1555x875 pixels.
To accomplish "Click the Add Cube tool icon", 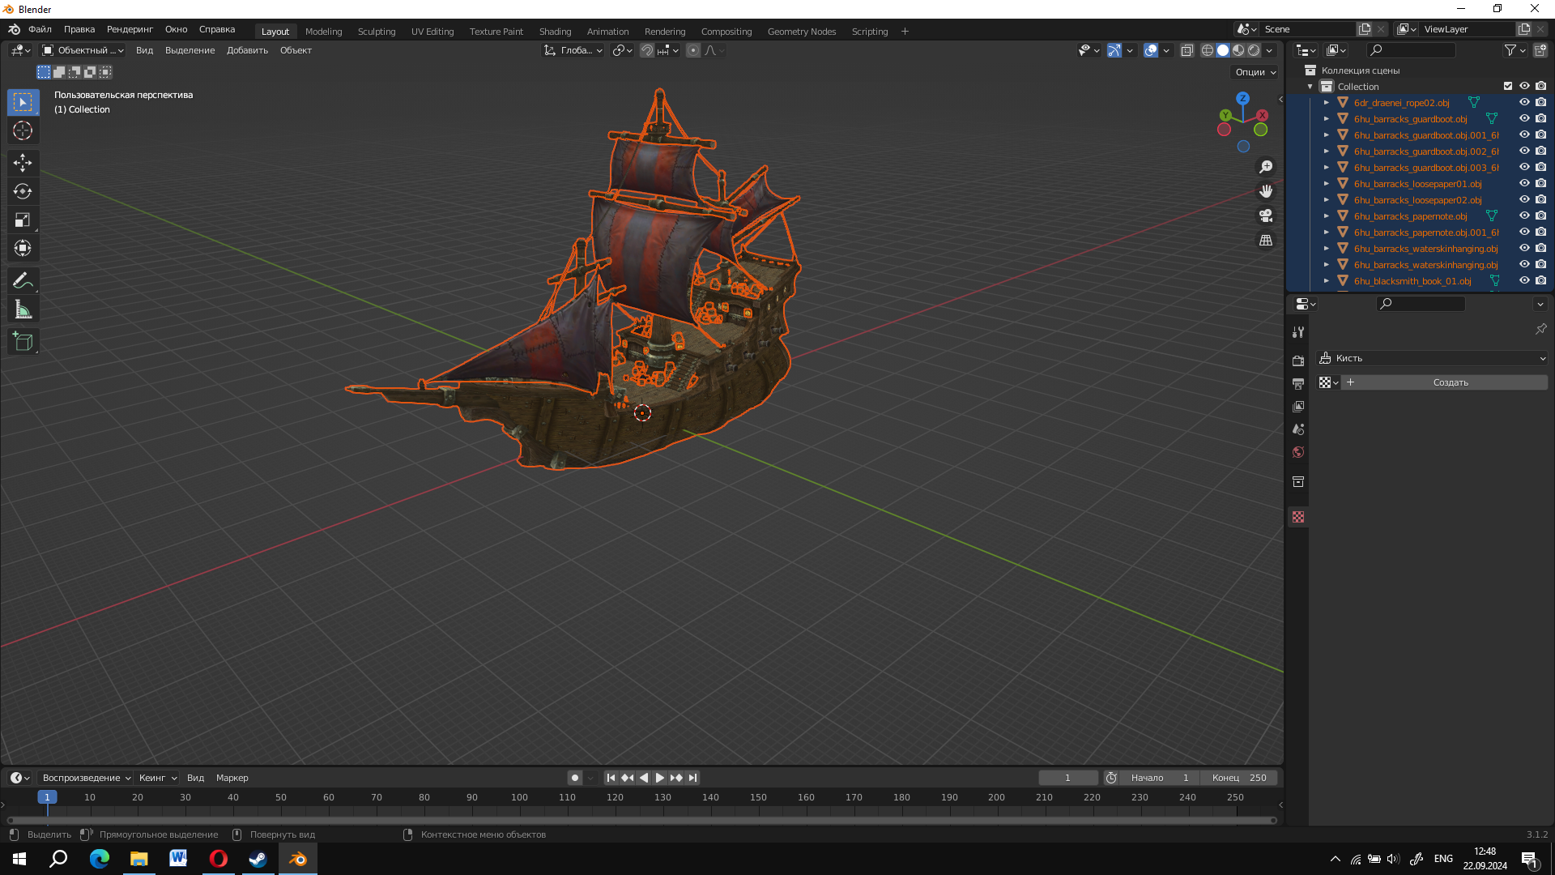I will 23,341.
